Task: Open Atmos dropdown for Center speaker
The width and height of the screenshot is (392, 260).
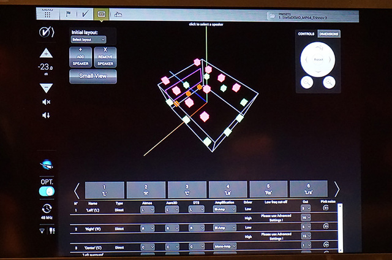Action: click(148, 247)
